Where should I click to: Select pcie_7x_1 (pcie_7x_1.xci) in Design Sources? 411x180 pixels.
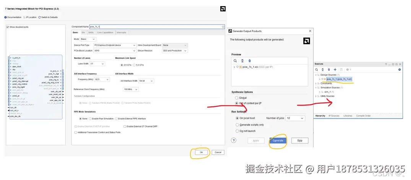[339, 79]
